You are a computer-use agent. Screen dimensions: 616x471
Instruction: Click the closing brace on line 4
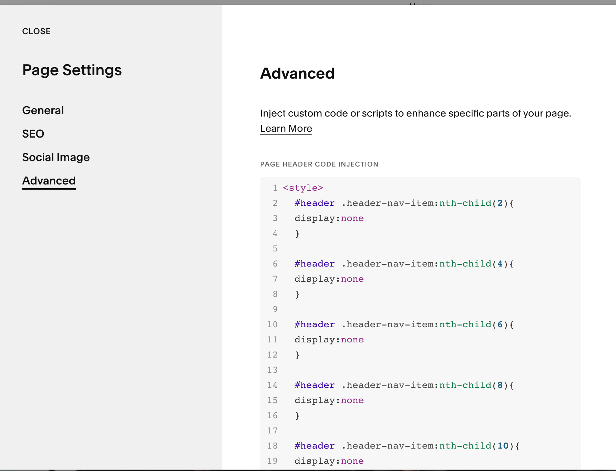point(297,233)
